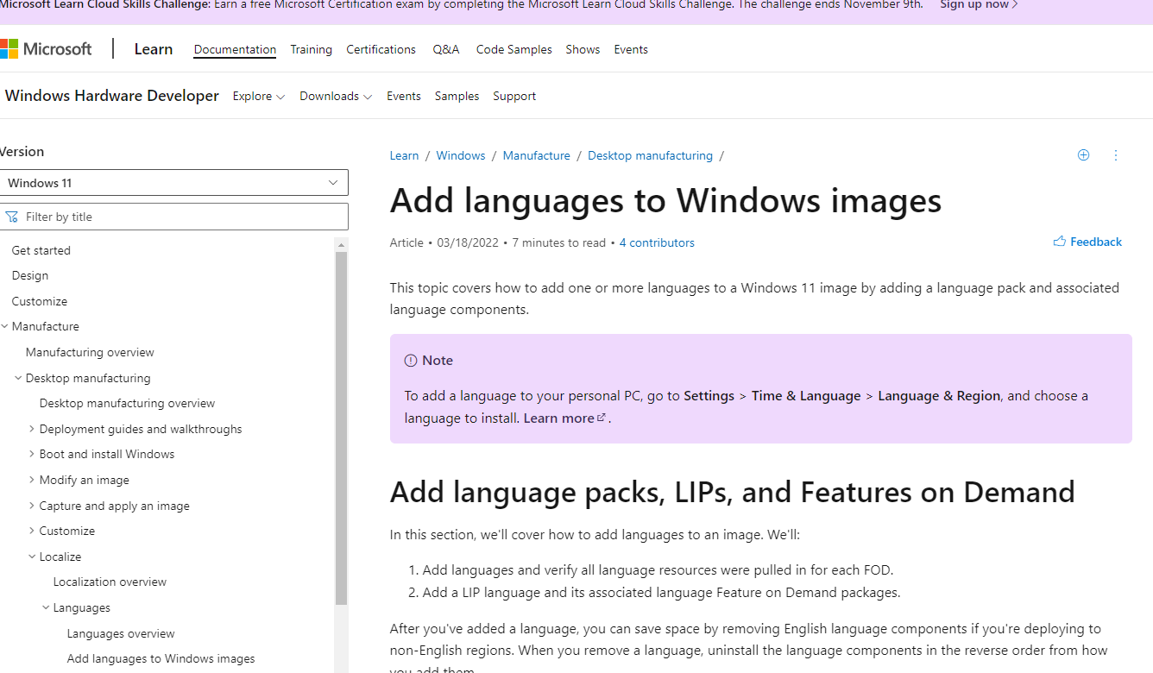The height and width of the screenshot is (673, 1153).
Task: Switch to the Q&A tab
Action: [446, 49]
